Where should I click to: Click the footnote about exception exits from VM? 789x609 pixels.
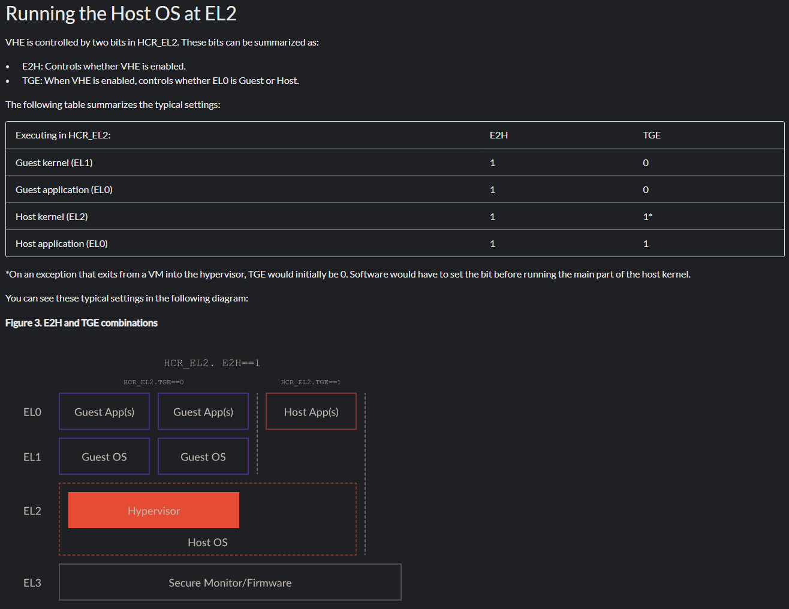click(x=348, y=275)
